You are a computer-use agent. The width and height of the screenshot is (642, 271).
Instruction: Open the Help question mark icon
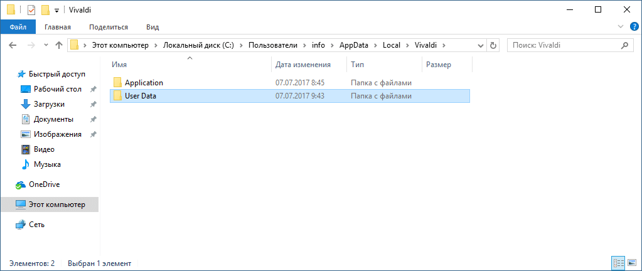pos(633,26)
